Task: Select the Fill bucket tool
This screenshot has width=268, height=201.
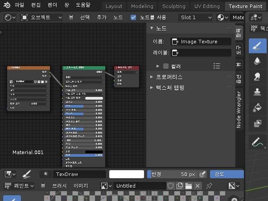Action: click(x=257, y=108)
